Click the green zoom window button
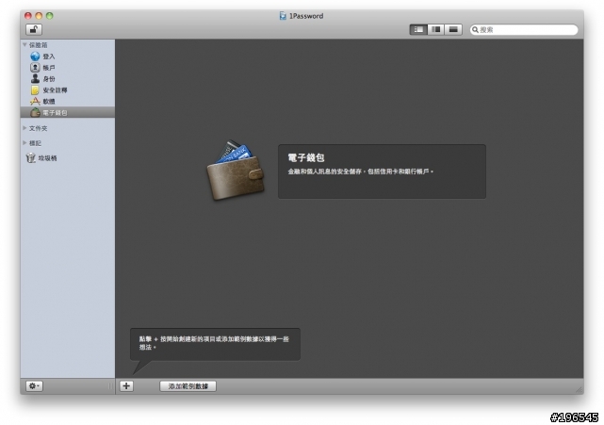The width and height of the screenshot is (604, 425). (x=50, y=16)
